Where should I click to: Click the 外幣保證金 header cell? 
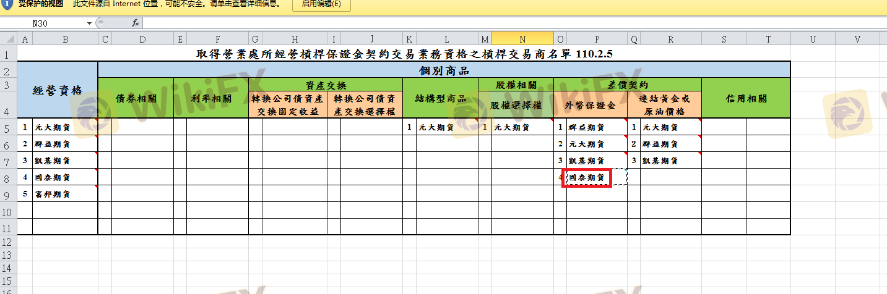click(x=591, y=106)
